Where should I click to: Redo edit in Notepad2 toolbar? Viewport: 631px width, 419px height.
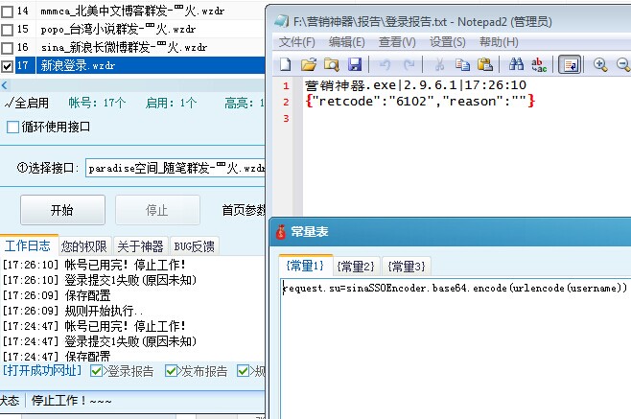tap(409, 64)
